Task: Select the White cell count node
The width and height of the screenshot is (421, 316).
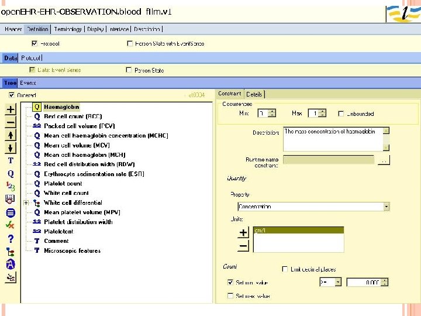Action: point(66,193)
